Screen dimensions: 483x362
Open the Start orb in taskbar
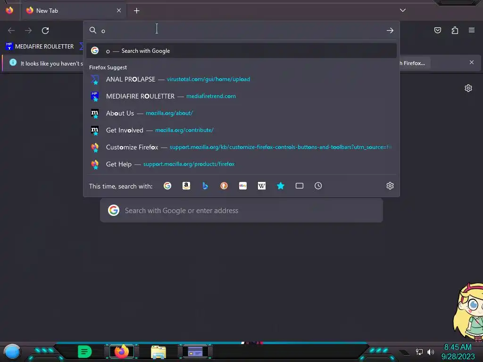tap(12, 352)
